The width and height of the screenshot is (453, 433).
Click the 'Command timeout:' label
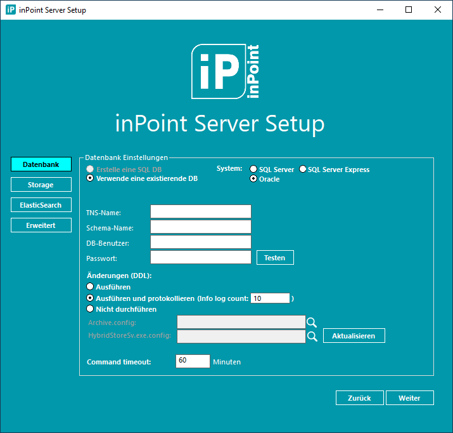pos(118,362)
